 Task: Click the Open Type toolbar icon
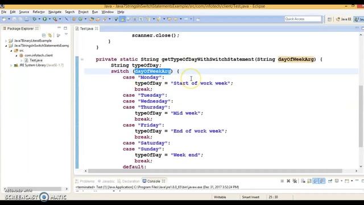click(x=92, y=19)
